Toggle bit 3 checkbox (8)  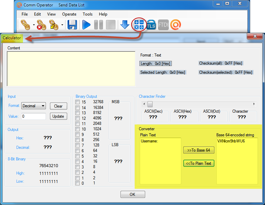(x=78, y=167)
